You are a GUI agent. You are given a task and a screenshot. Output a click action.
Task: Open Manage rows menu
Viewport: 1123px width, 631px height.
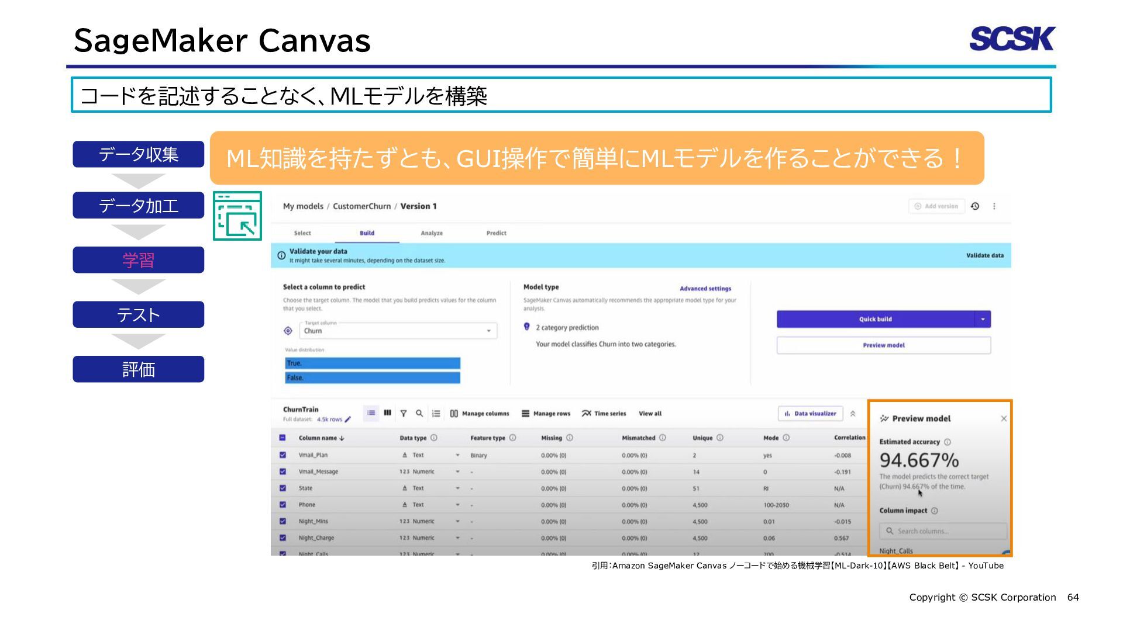(546, 414)
